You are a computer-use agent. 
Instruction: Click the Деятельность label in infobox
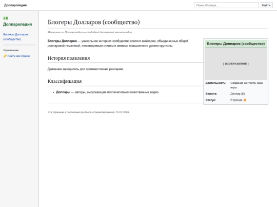pyautogui.click(x=215, y=83)
